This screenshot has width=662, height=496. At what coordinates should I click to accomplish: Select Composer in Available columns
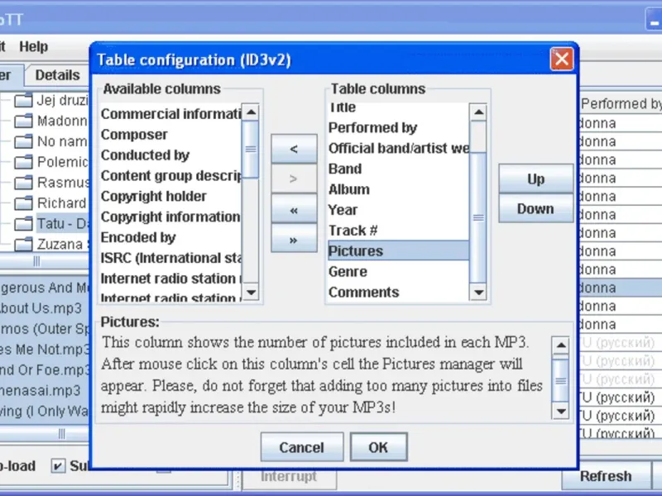(x=134, y=135)
